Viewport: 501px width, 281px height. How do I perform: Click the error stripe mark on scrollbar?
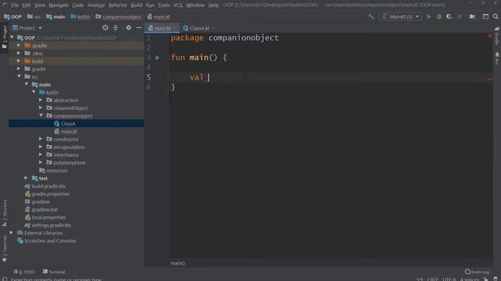[x=491, y=79]
